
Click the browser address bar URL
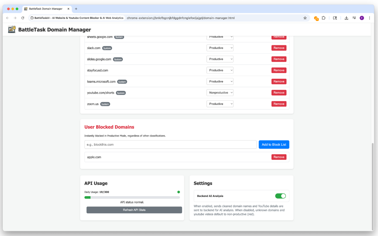pyautogui.click(x=181, y=18)
